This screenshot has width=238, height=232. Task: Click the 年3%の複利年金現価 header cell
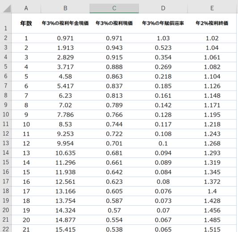(65, 23)
